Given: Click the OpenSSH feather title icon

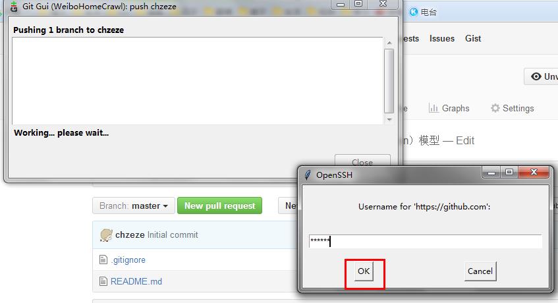Looking at the screenshot, I should tap(308, 175).
